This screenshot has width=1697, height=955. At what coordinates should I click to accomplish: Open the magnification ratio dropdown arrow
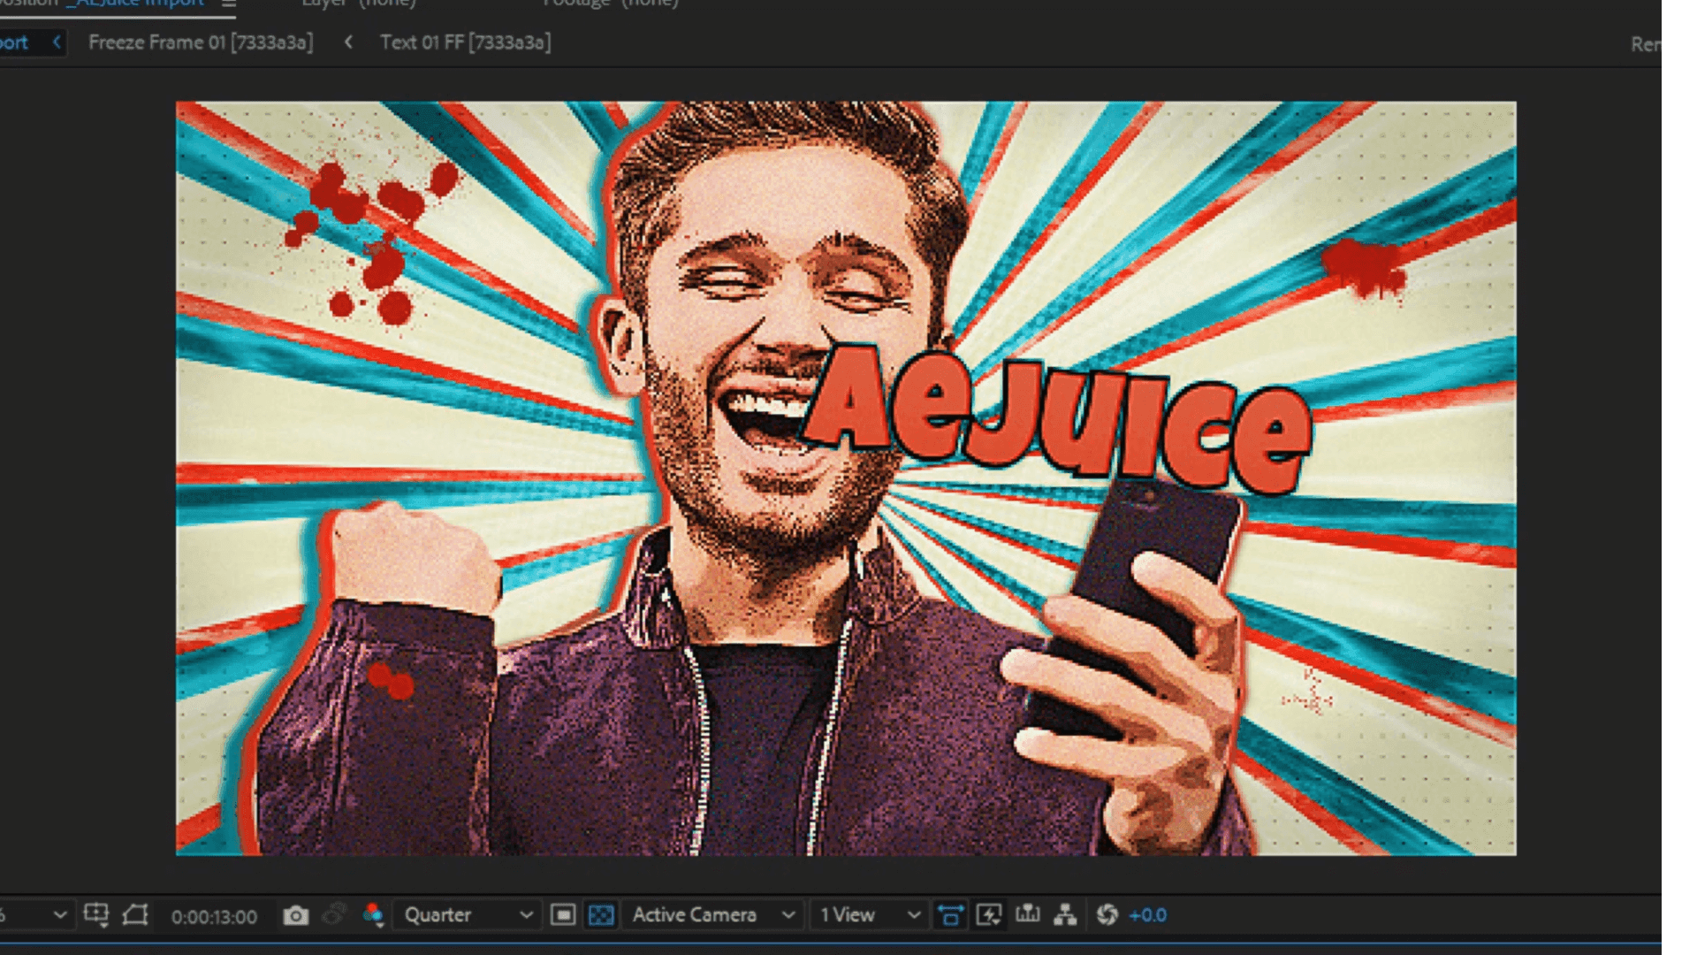click(59, 914)
